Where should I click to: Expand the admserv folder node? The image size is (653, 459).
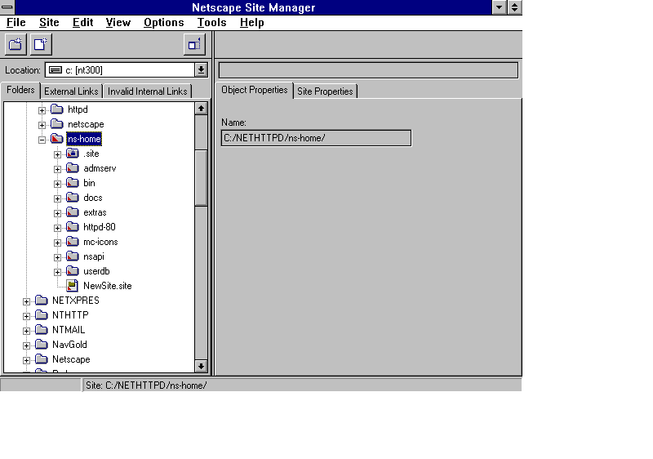[x=58, y=168]
